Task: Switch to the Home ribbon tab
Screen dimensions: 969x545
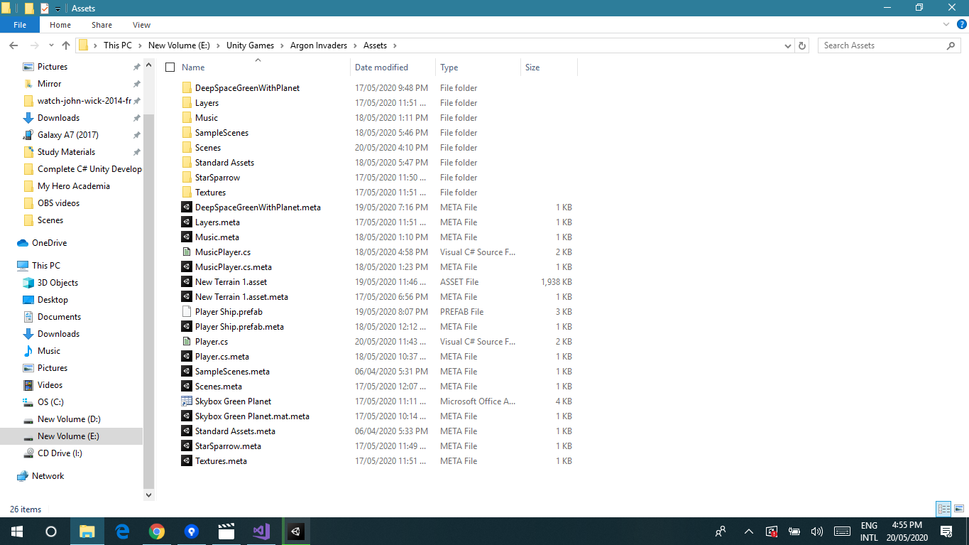Action: click(60, 25)
